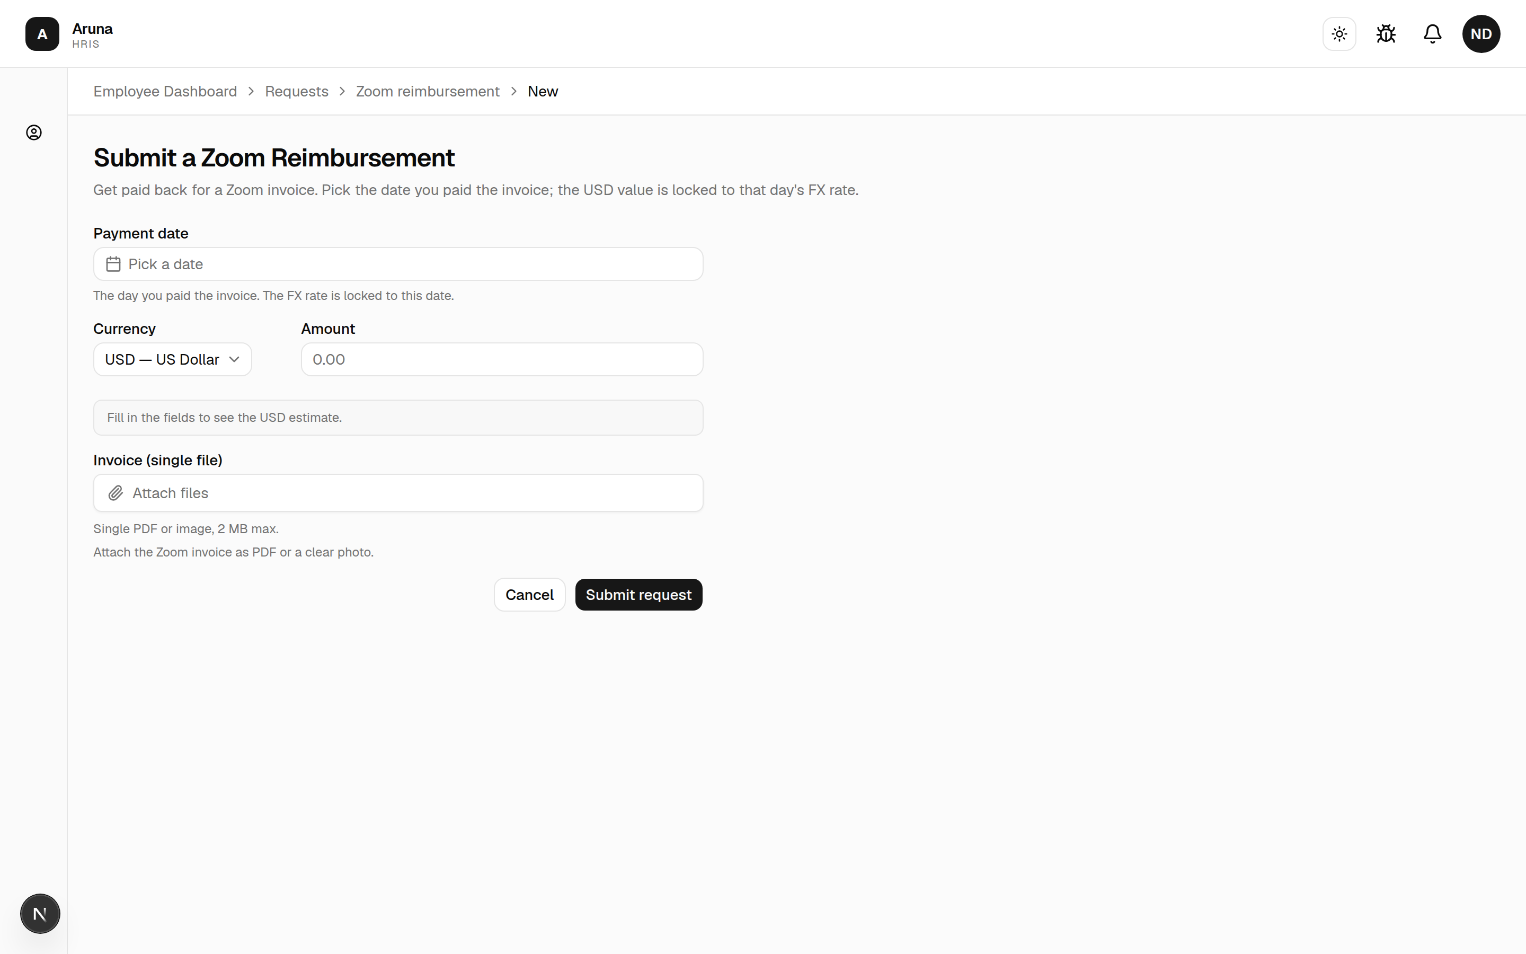The image size is (1526, 954).
Task: Expand the USD — US Dollar currency dropdown
Action: [x=172, y=360]
